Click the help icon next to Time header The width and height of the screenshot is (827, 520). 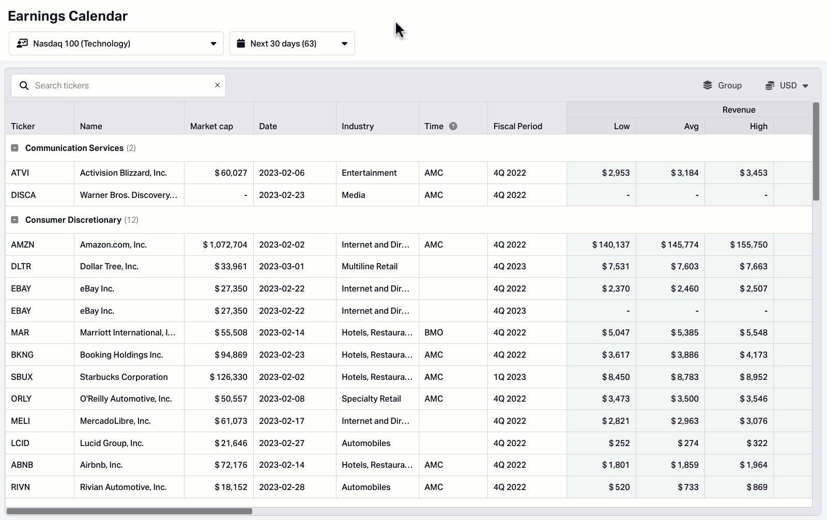(x=453, y=126)
